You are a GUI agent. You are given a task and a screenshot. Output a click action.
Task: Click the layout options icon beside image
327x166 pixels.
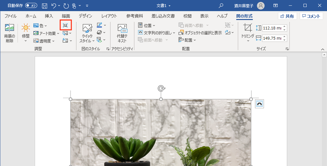coord(260,104)
